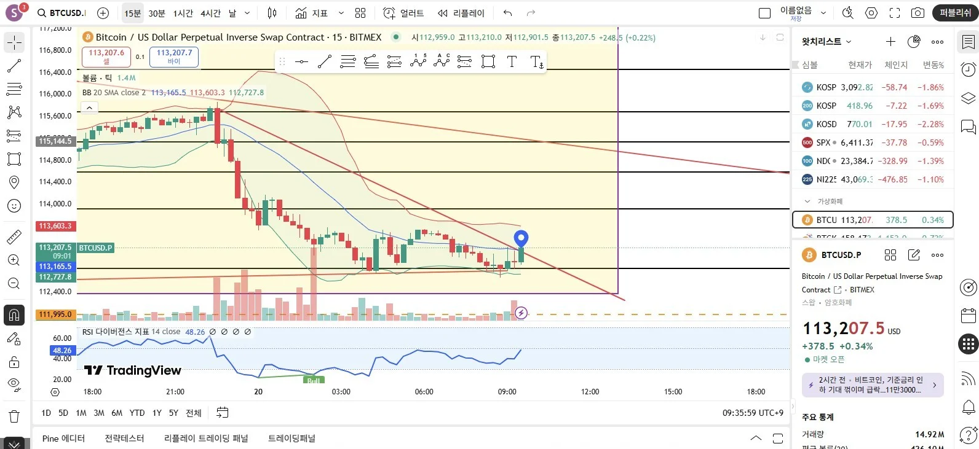Viewport: 979px width, 449px height.
Task: Open the indicator templates grid icon
Action: pyautogui.click(x=360, y=13)
